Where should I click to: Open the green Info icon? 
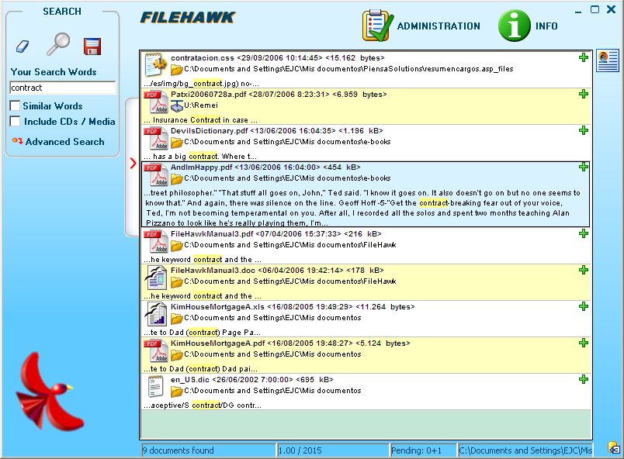pyautogui.click(x=514, y=26)
